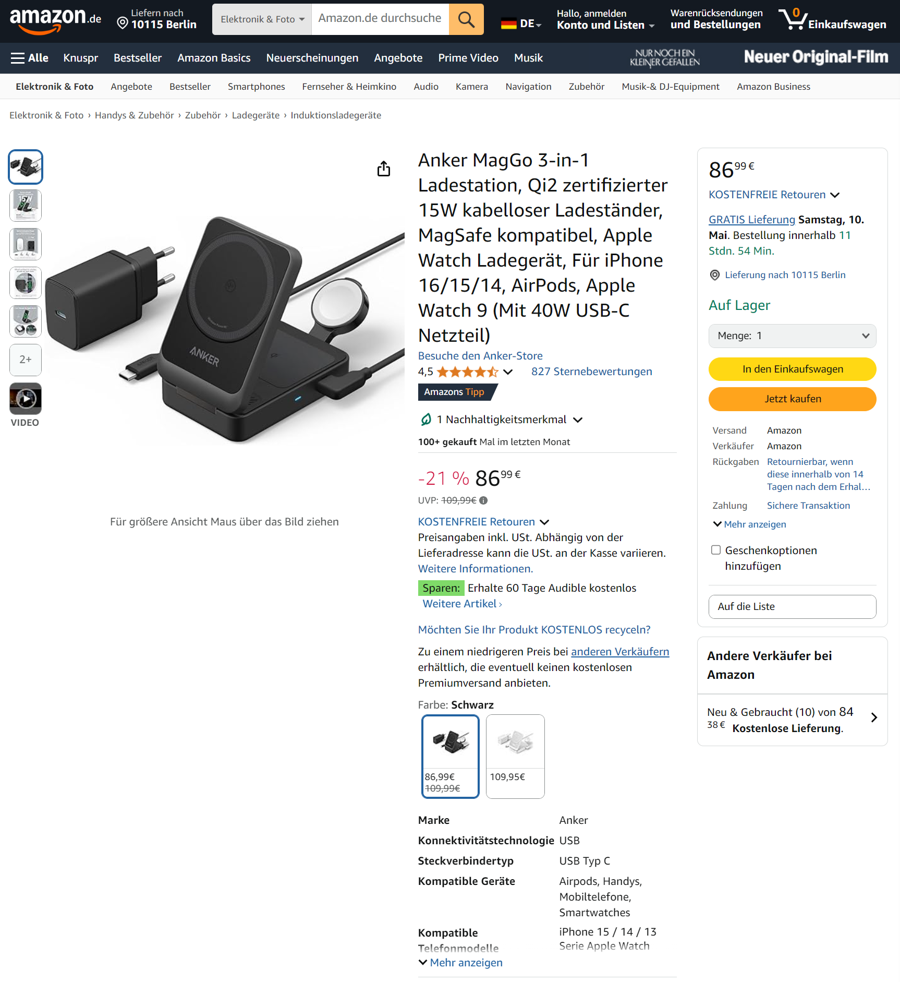Image resolution: width=900 pixels, height=982 pixels.
Task: Click the orange search magnifier button
Action: pyautogui.click(x=466, y=19)
